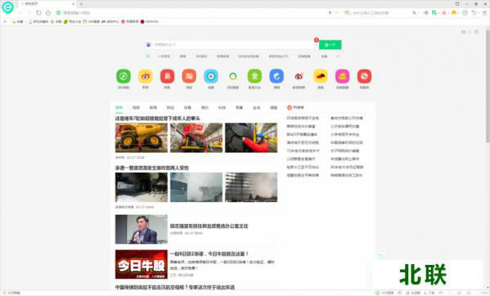Open thumbnail of worker in red jacket

click(251, 137)
